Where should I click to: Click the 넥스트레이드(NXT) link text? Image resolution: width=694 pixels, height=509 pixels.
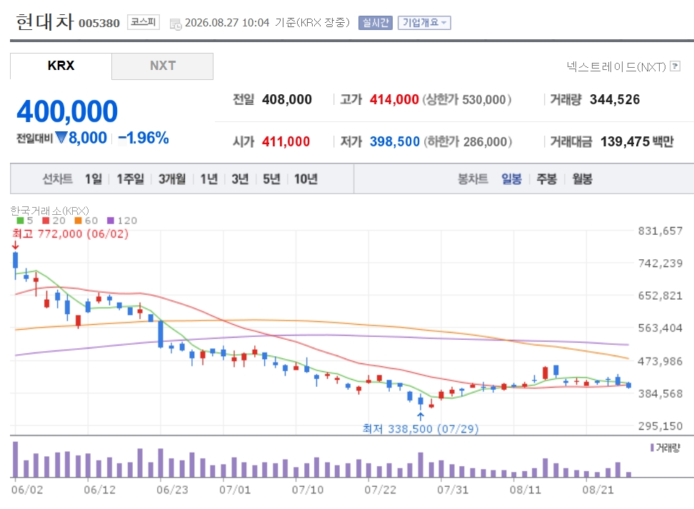pos(616,67)
